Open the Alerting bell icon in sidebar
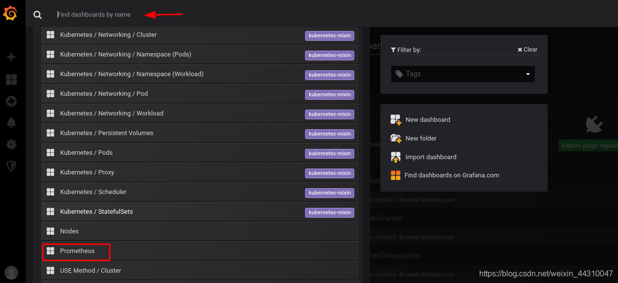Viewport: 618px width, 283px height. [11, 123]
